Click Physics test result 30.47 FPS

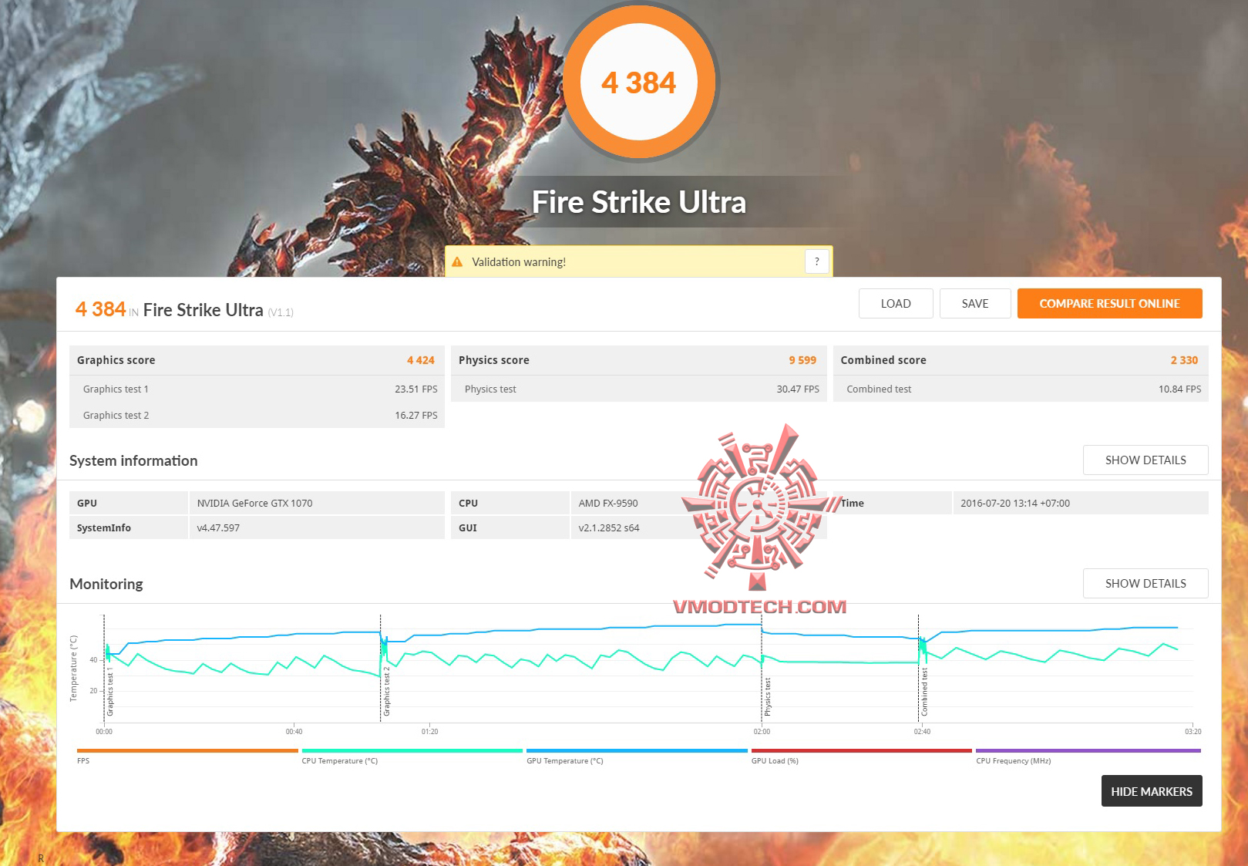[x=798, y=389]
